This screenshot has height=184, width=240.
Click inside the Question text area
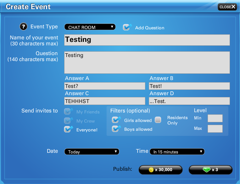tap(147, 62)
